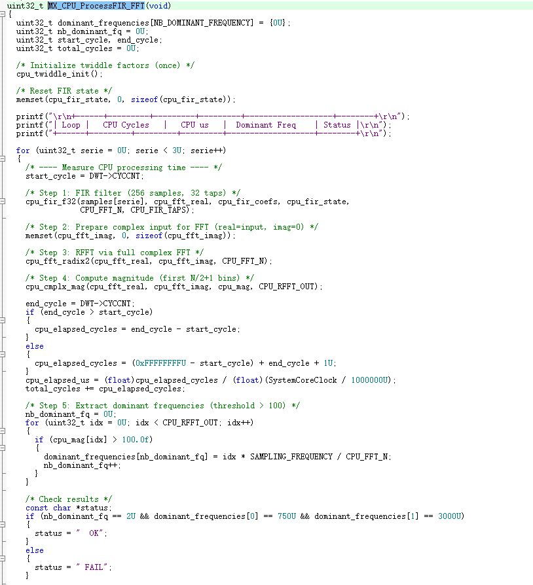533x585 pixels.
Task: Click DWT->CYCCNT on the start_cycle line
Action: click(115, 176)
